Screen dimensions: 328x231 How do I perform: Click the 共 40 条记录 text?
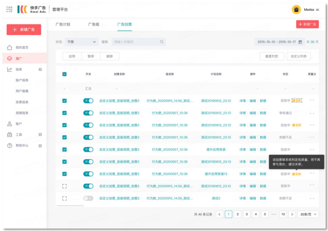(x=203, y=214)
